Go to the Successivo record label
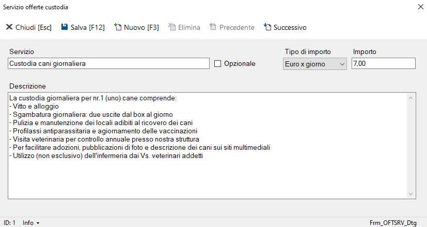Screen dimensions: 427x227 click(290, 27)
